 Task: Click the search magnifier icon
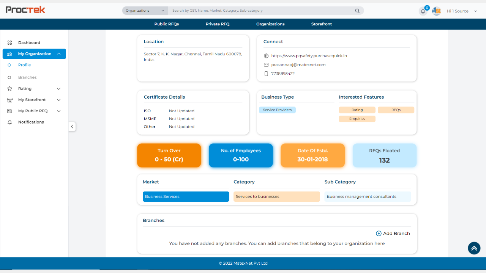357,11
